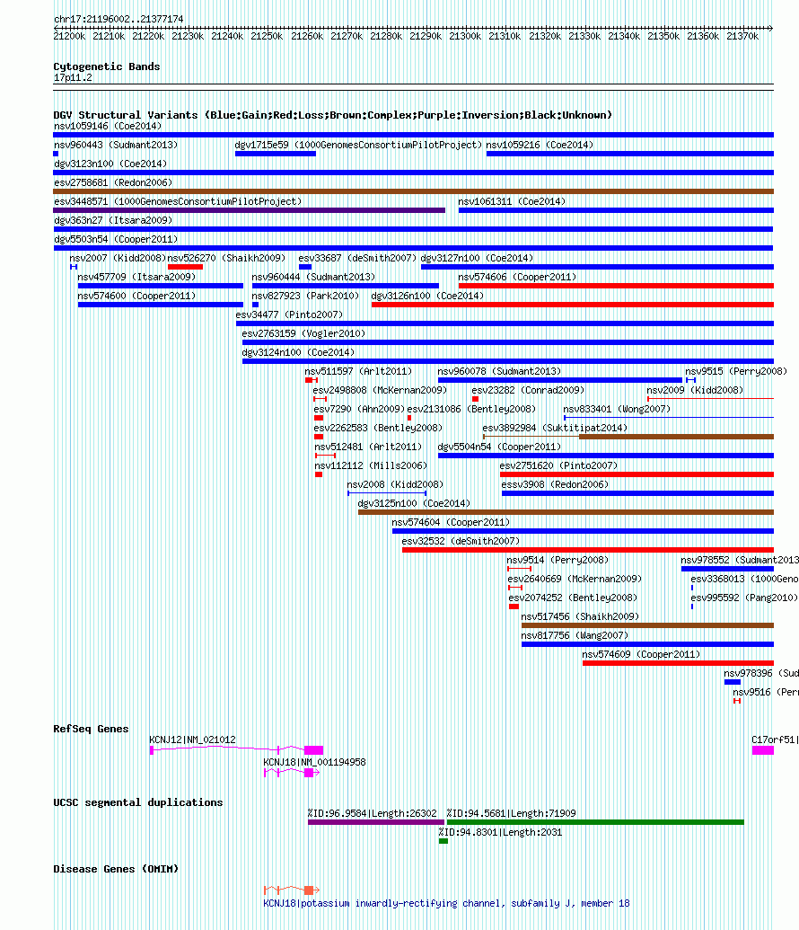Open dgv3124n100 (Coe2014) variant
This screenshot has height=930, width=799.
pos(298,353)
